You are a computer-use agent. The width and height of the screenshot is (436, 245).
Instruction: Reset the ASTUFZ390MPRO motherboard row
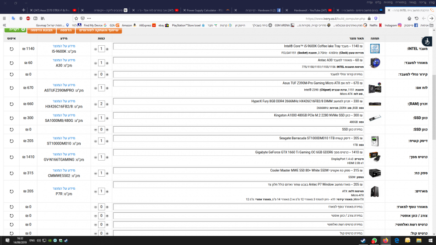coord(11,88)
